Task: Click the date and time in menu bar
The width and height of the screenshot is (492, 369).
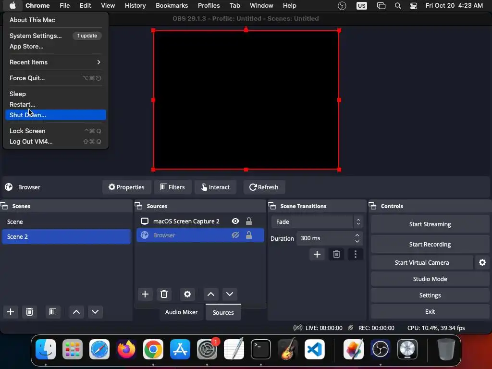Action: [454, 5]
